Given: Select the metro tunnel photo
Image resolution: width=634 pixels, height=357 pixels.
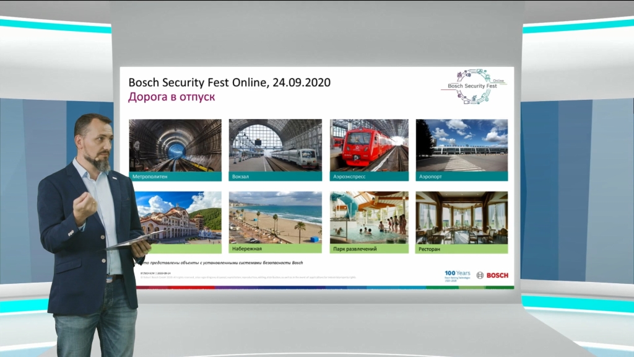Looking at the screenshot, I should 175,145.
